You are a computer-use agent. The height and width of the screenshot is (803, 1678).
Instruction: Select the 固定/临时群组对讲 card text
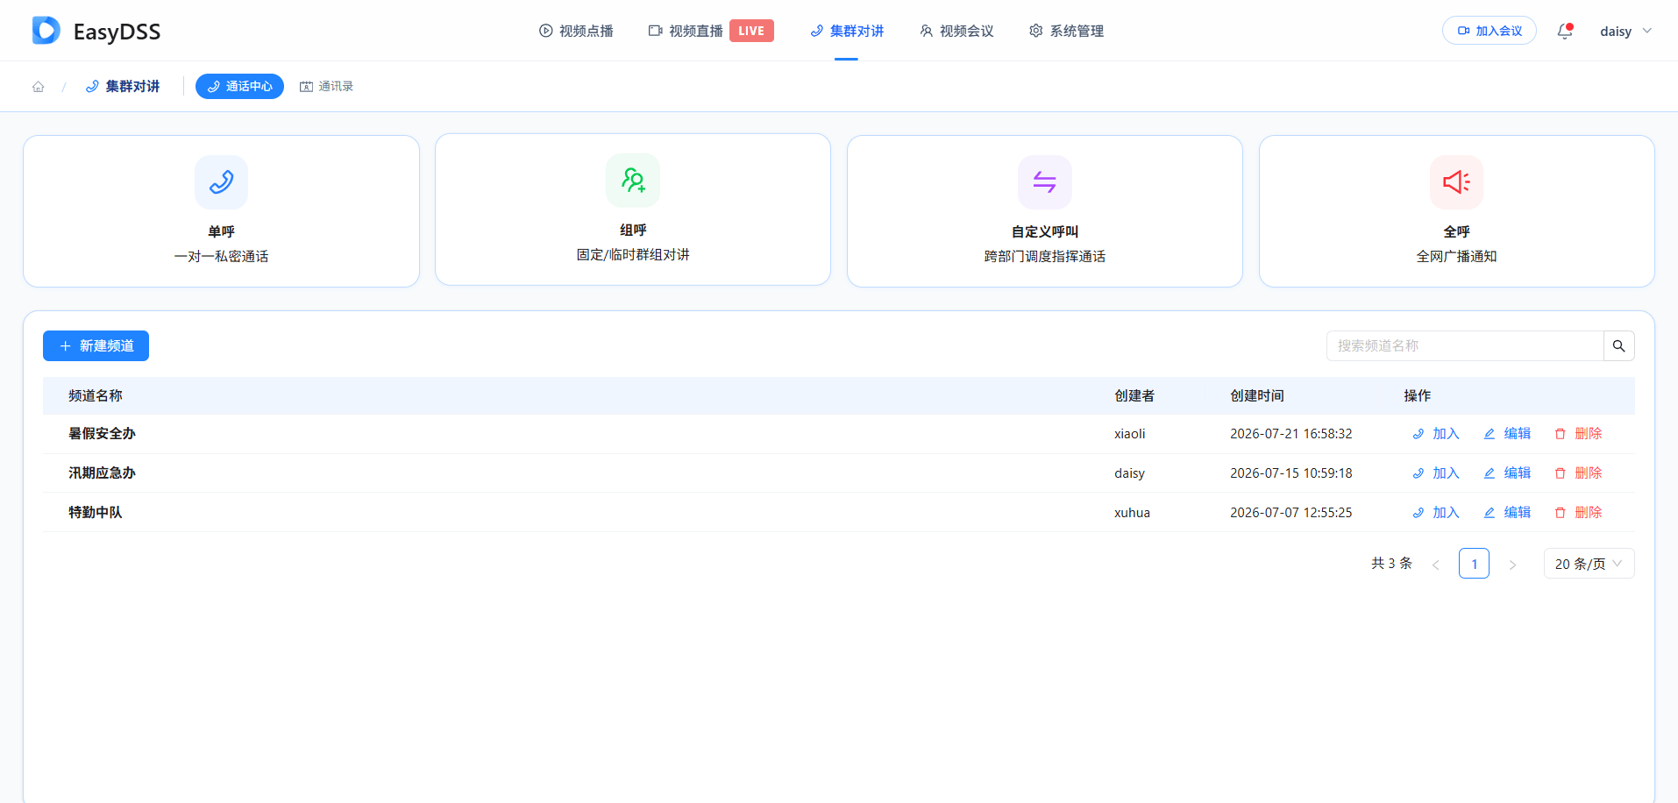coord(633,254)
